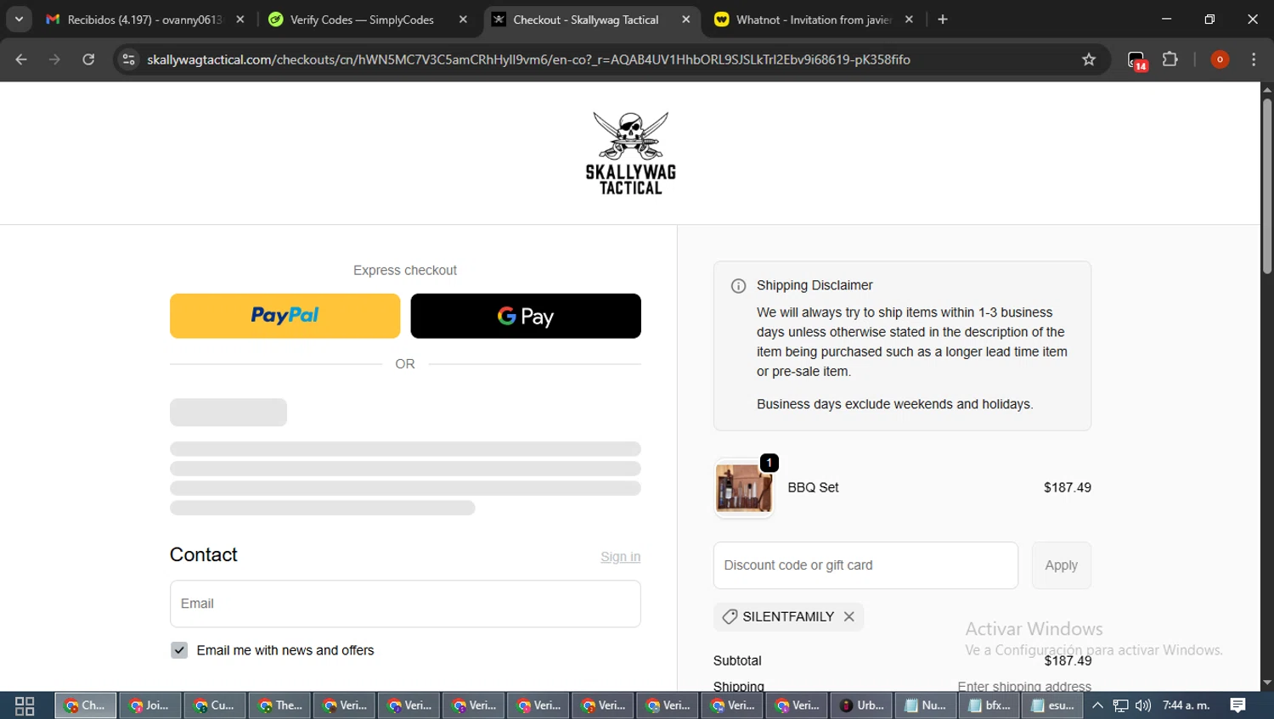Viewport: 1274px width, 719px height.
Task: Click the Express checkout heading
Action: (405, 271)
